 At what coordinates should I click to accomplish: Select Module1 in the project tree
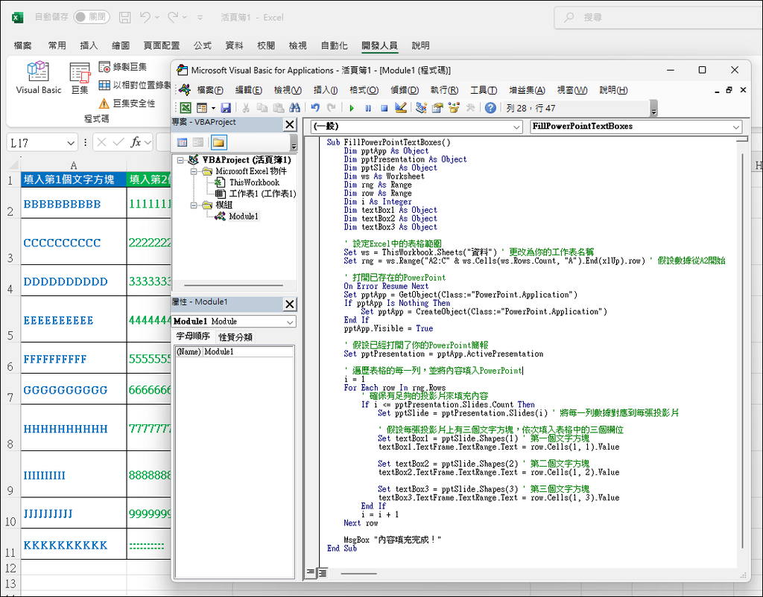243,216
